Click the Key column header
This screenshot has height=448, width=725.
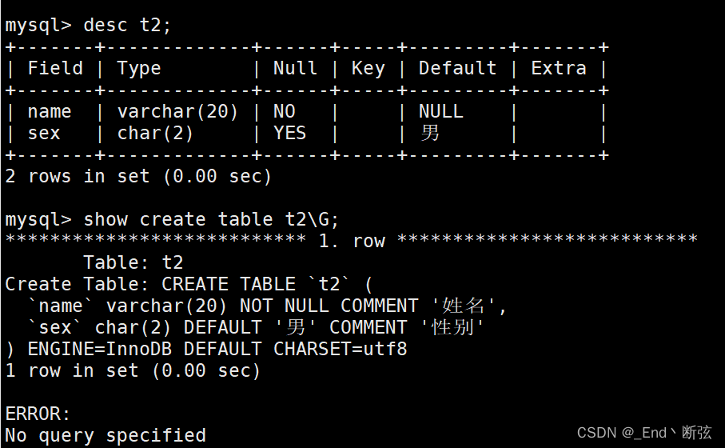coord(368,69)
